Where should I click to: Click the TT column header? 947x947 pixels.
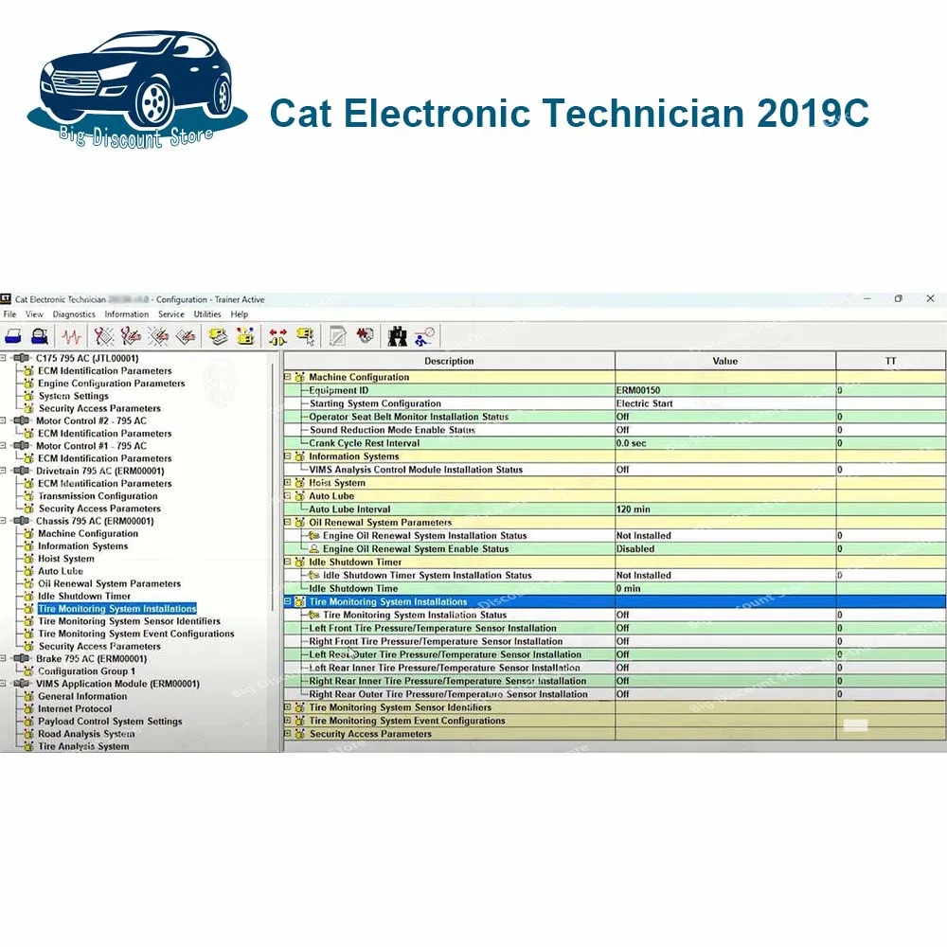[891, 361]
